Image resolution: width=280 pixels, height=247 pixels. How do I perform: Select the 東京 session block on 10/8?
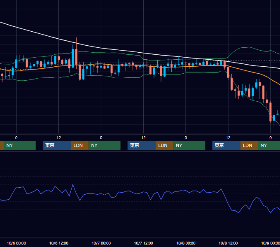[226, 145]
